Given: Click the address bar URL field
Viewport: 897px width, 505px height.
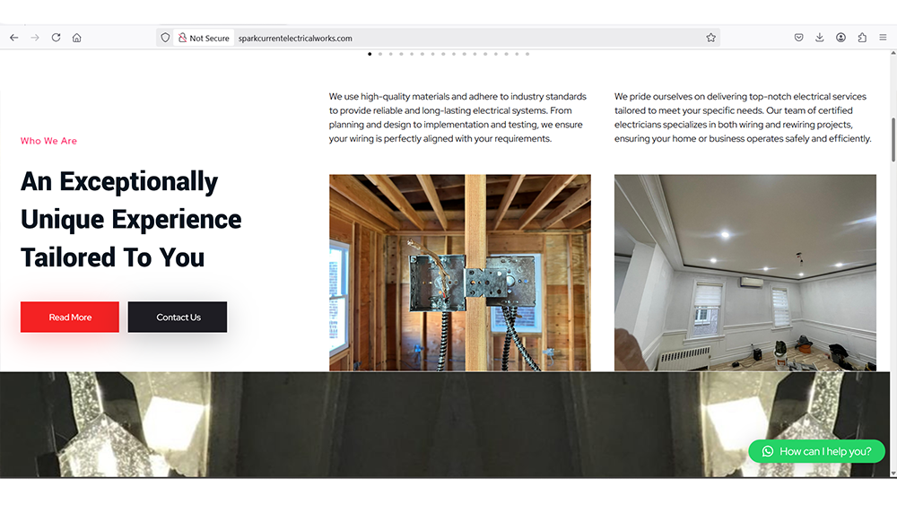Looking at the screenshot, I should [448, 39].
